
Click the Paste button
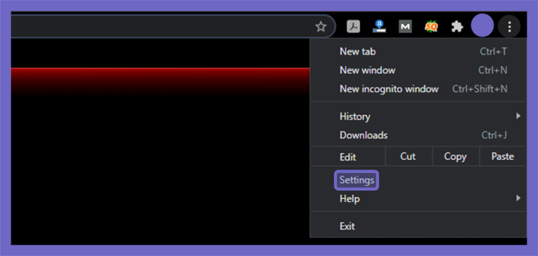coord(503,156)
